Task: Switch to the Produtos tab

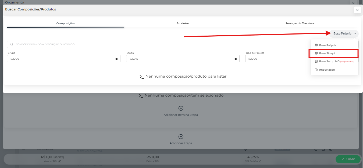Action: [x=183, y=24]
